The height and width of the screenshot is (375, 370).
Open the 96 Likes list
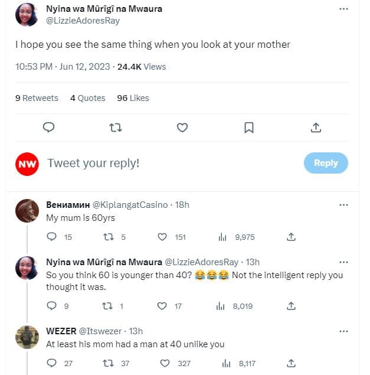pyautogui.click(x=133, y=98)
